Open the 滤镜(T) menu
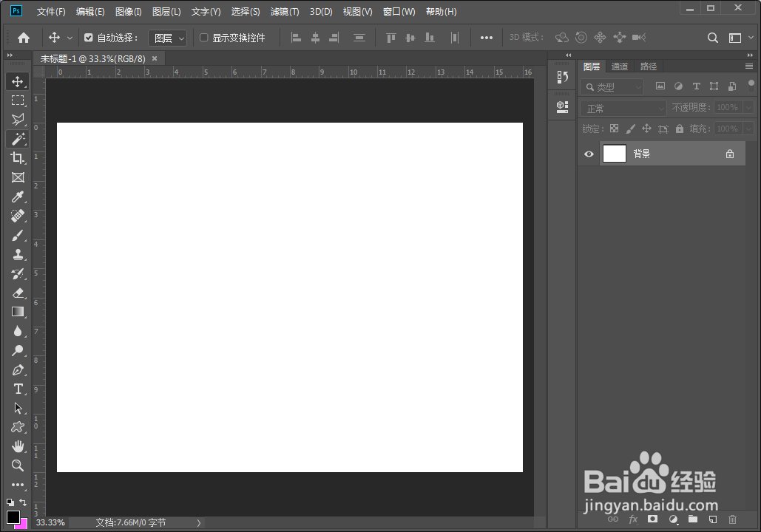Image resolution: width=761 pixels, height=532 pixels. 285,12
